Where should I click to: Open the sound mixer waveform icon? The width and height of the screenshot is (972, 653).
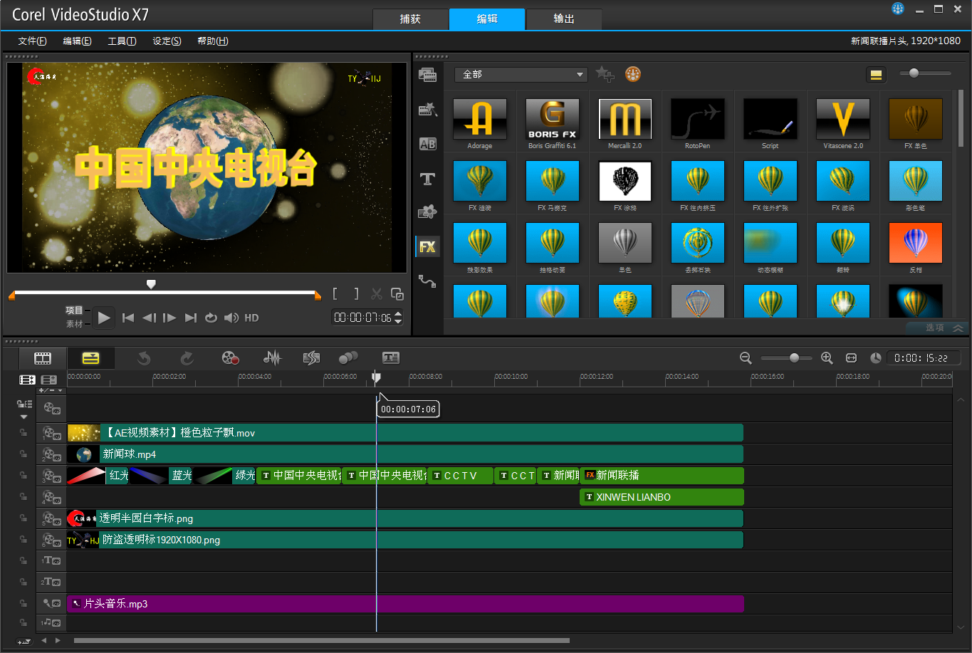pyautogui.click(x=272, y=358)
